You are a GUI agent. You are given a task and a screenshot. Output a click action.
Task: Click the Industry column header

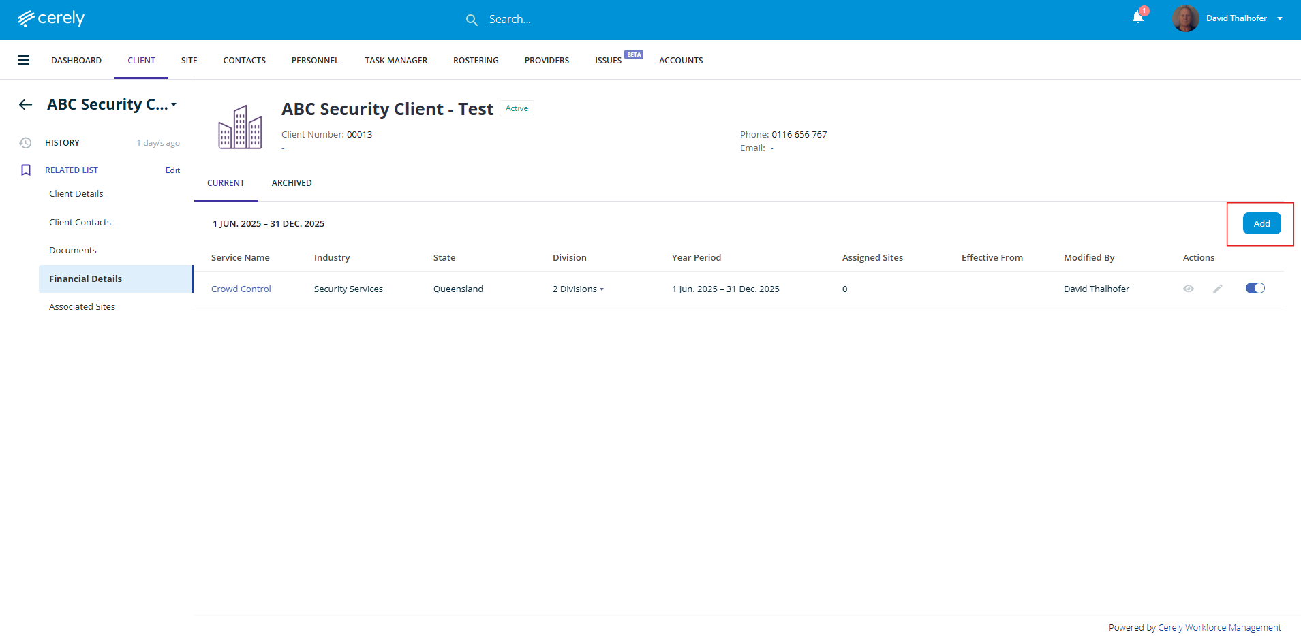pos(332,257)
